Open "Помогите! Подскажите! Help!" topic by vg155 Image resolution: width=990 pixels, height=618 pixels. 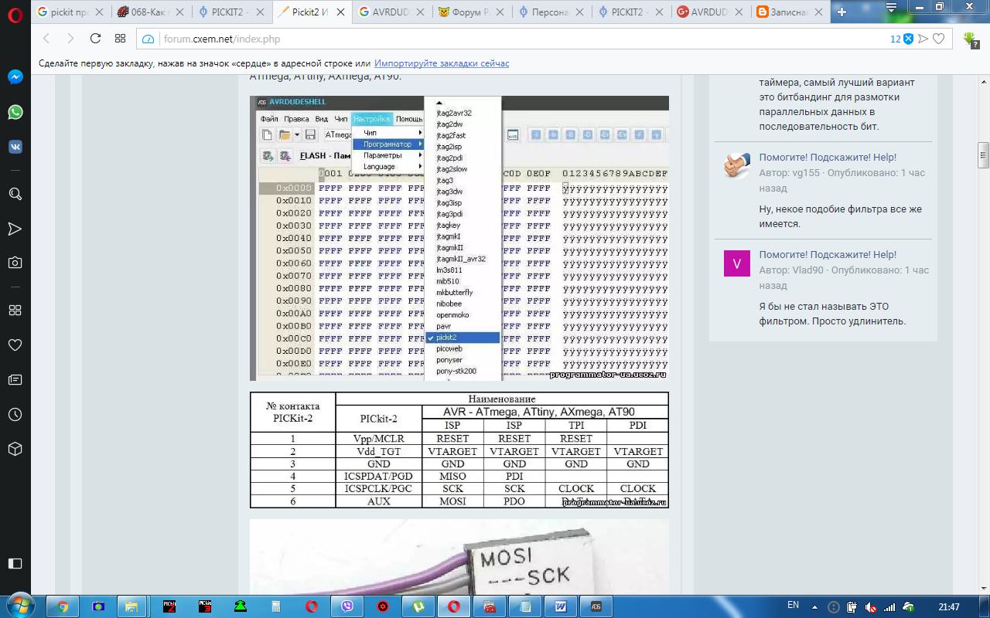[828, 158]
